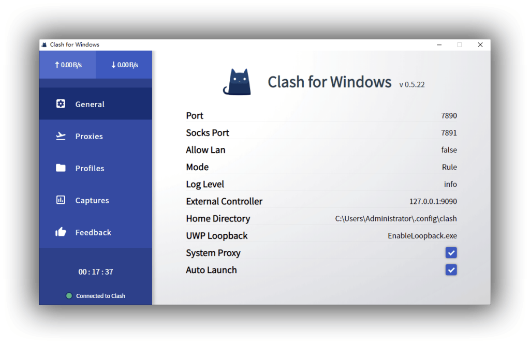The height and width of the screenshot is (344, 530).
Task: Click the Proxies airplane icon
Action: point(61,136)
